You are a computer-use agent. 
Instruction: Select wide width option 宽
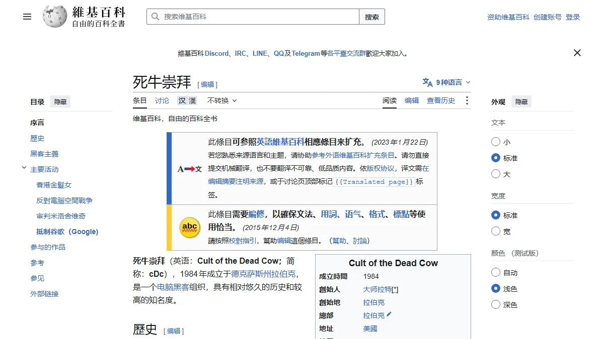(x=496, y=232)
